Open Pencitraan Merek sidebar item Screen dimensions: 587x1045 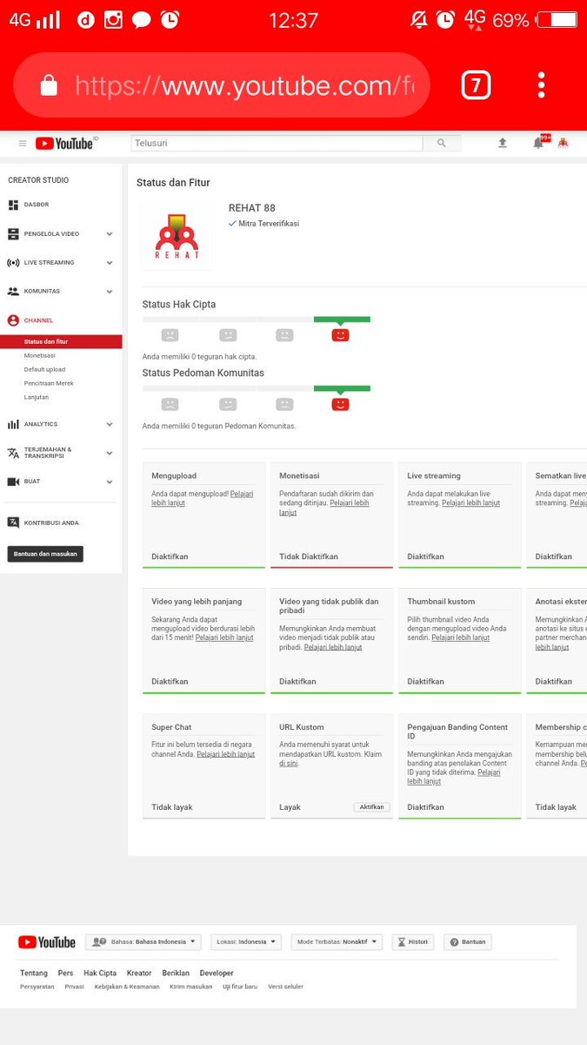tap(49, 383)
